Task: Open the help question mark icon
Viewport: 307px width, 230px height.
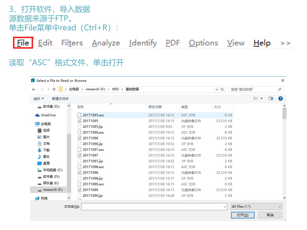Action: pyautogui.click(x=280, y=98)
